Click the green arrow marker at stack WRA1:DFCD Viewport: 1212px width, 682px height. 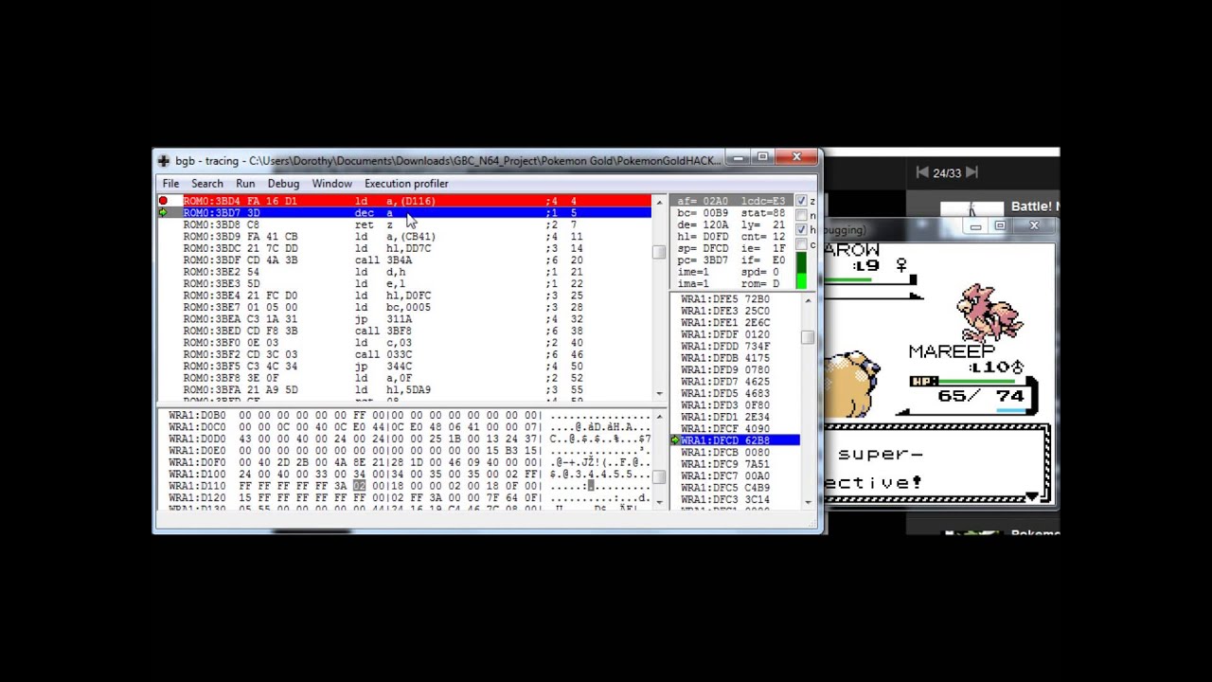coord(675,440)
